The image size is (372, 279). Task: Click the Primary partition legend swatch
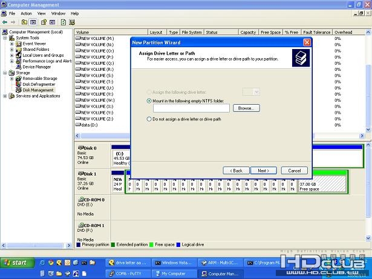tap(79, 245)
